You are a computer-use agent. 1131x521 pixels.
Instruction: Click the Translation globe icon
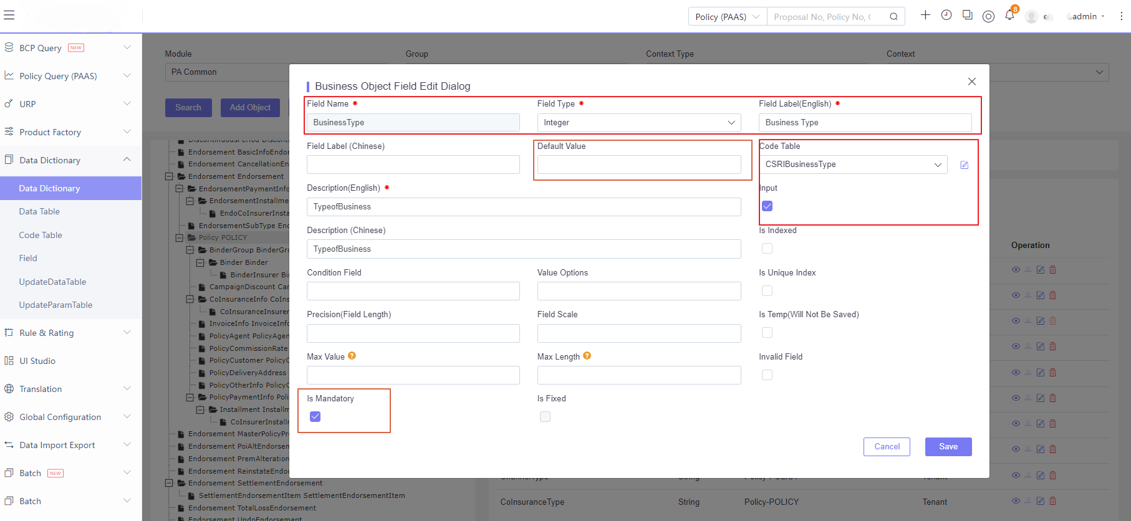pos(9,388)
